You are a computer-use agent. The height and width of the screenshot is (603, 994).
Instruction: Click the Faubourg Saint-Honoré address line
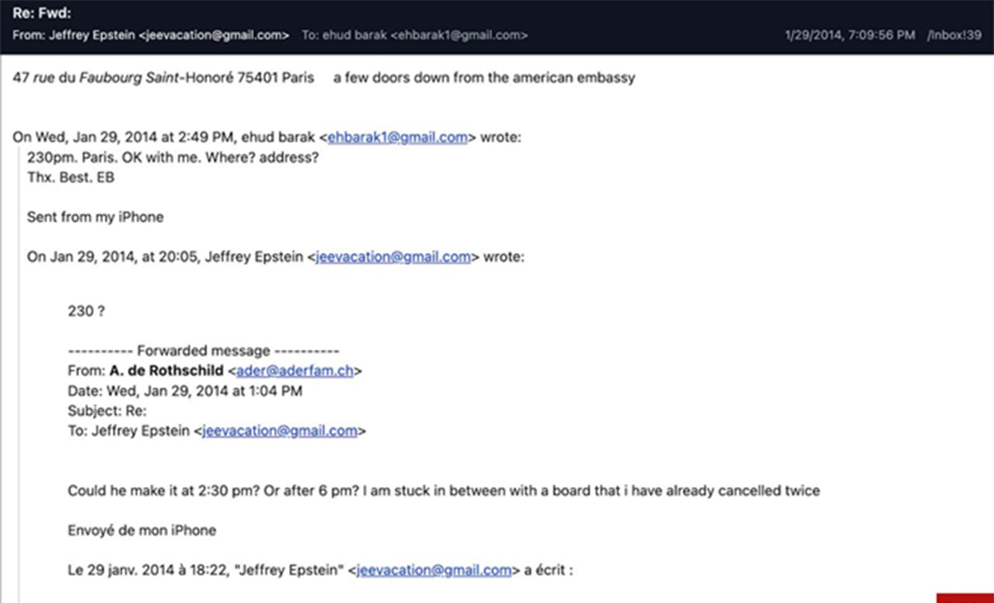click(x=163, y=77)
